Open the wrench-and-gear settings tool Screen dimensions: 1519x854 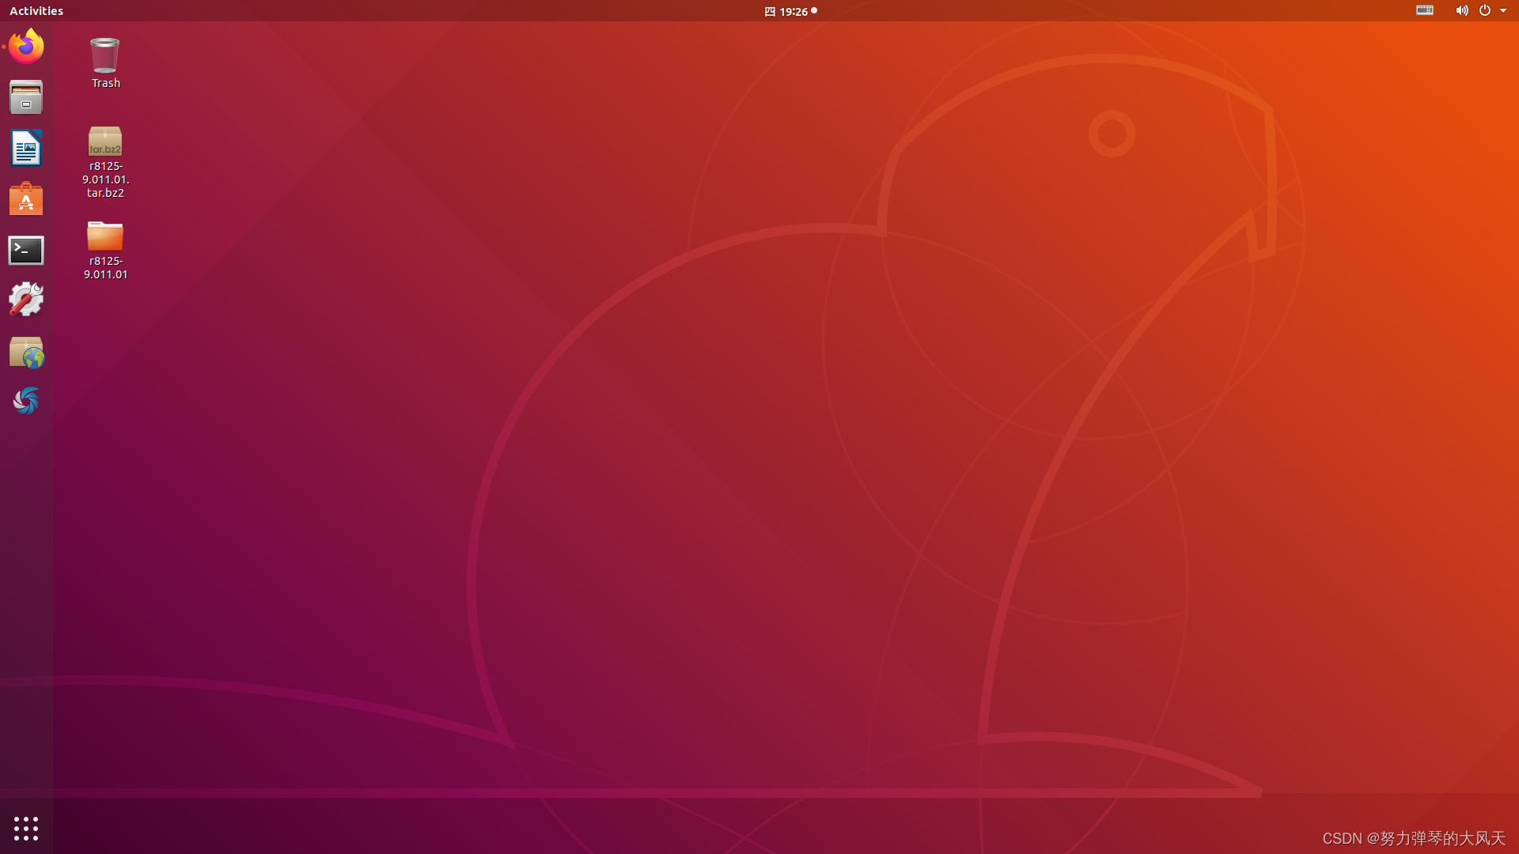[x=26, y=300]
